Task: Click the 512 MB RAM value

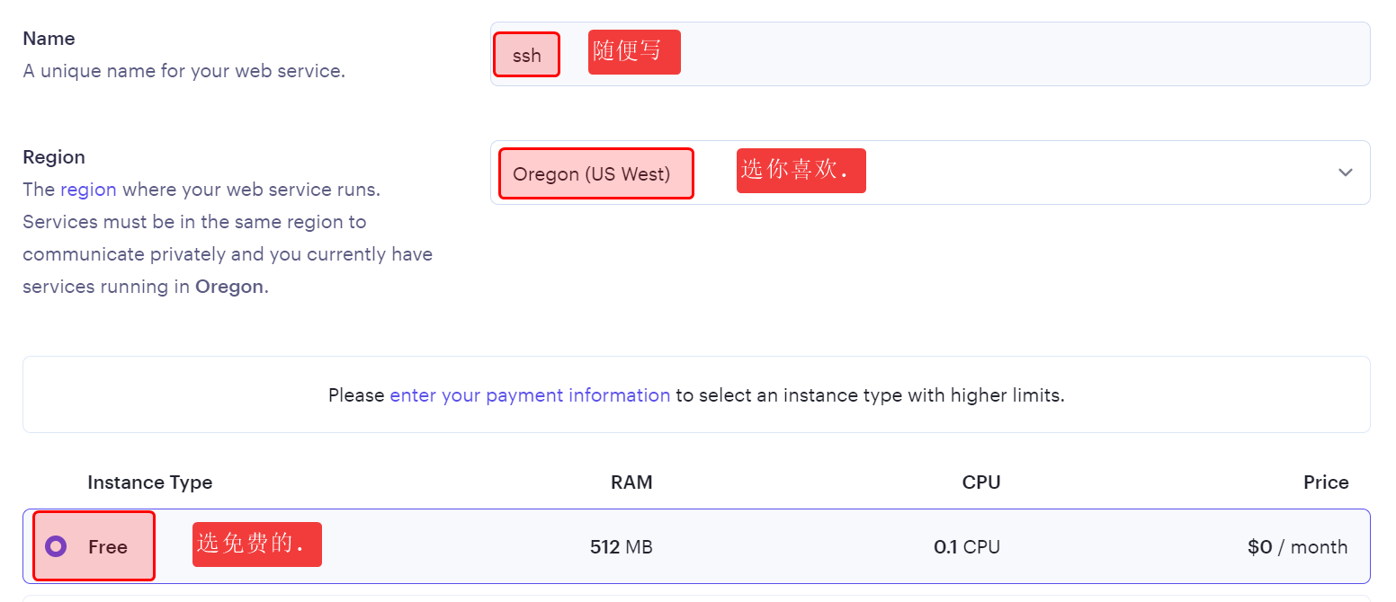Action: pyautogui.click(x=621, y=546)
